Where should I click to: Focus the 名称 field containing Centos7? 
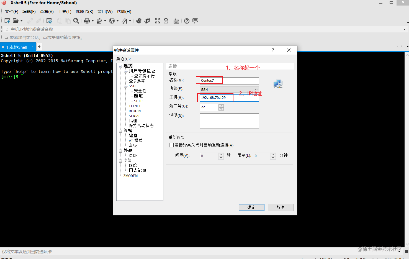click(x=230, y=81)
